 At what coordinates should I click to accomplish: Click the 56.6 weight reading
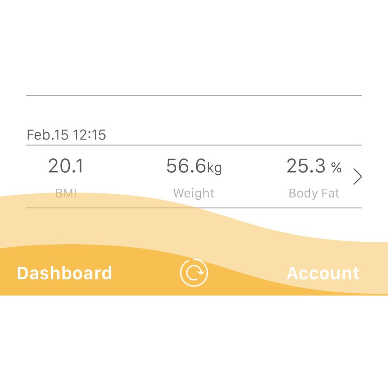(186, 166)
